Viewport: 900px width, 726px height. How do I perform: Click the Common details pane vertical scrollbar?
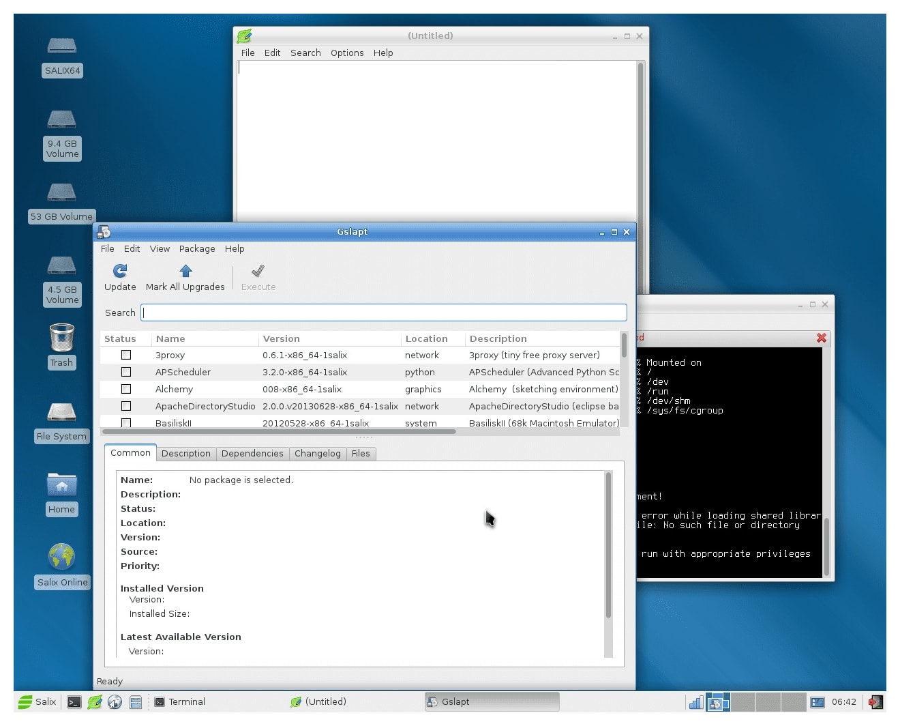pyautogui.click(x=608, y=546)
